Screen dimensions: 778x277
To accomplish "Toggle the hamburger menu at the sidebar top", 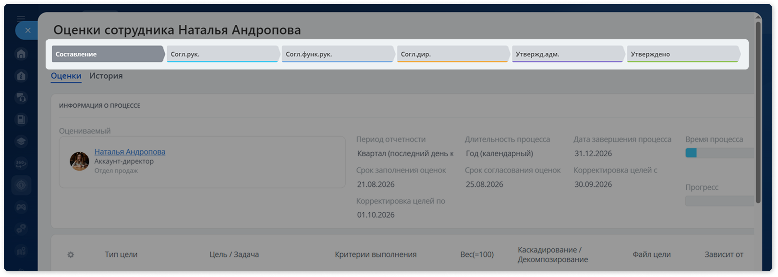I will pyautogui.click(x=21, y=18).
